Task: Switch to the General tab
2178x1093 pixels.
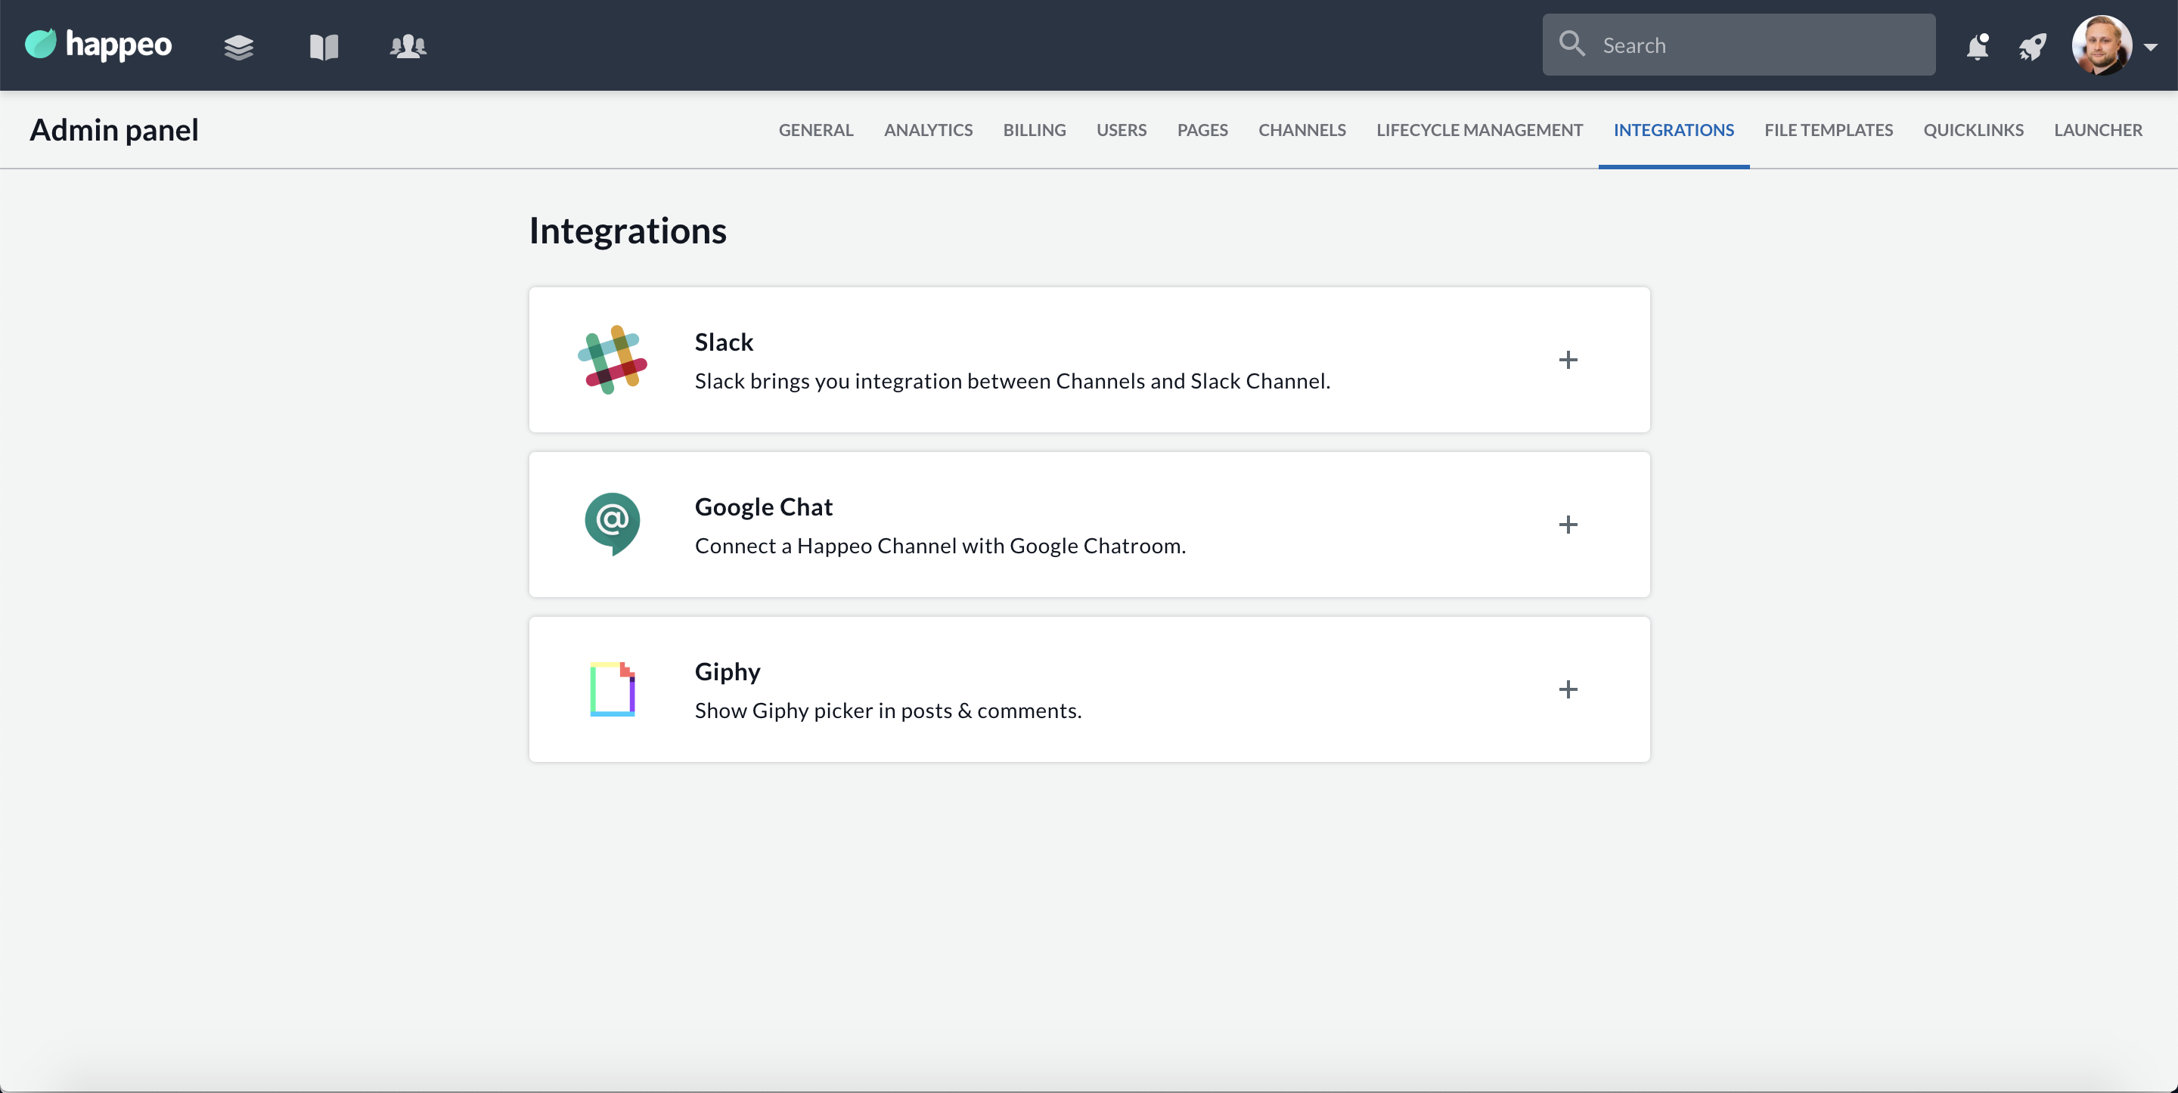Action: [815, 130]
